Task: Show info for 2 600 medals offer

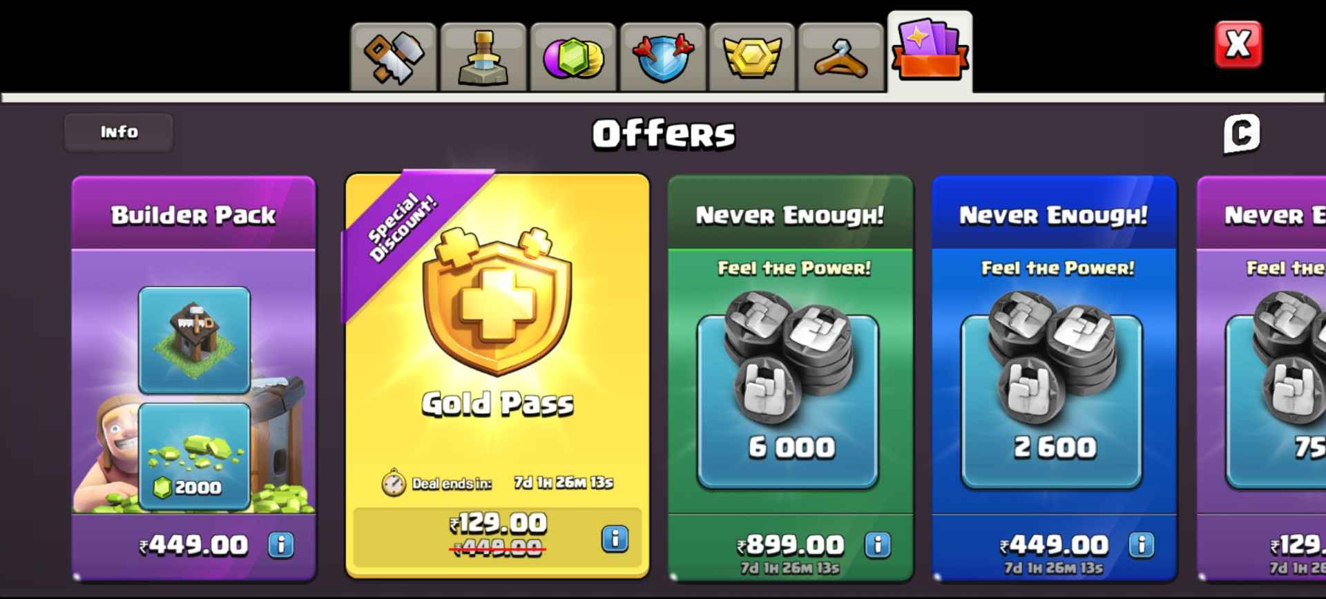Action: (x=1142, y=545)
